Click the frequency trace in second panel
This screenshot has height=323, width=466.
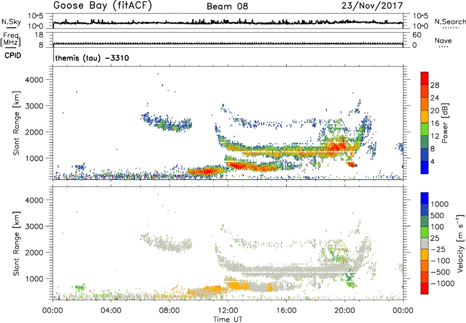coord(228,44)
